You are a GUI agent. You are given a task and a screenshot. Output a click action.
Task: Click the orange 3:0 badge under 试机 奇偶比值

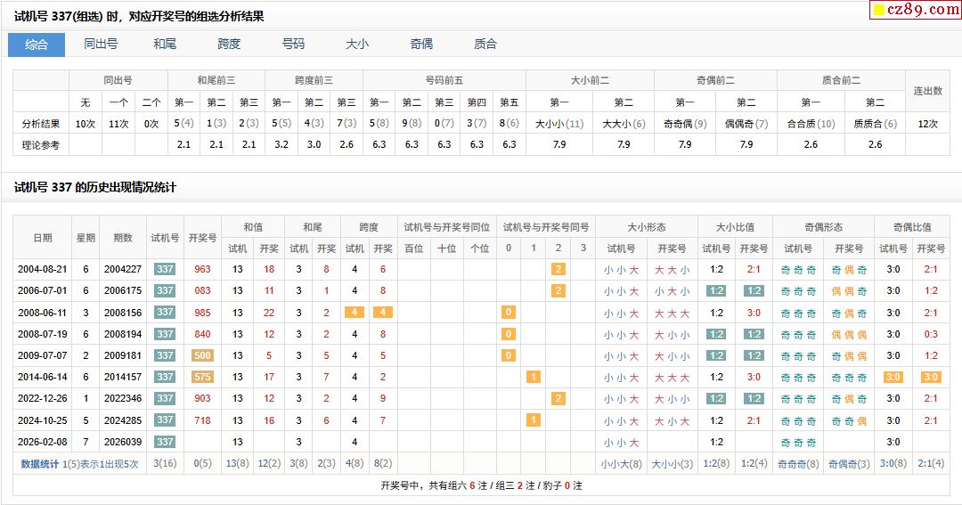tap(893, 377)
